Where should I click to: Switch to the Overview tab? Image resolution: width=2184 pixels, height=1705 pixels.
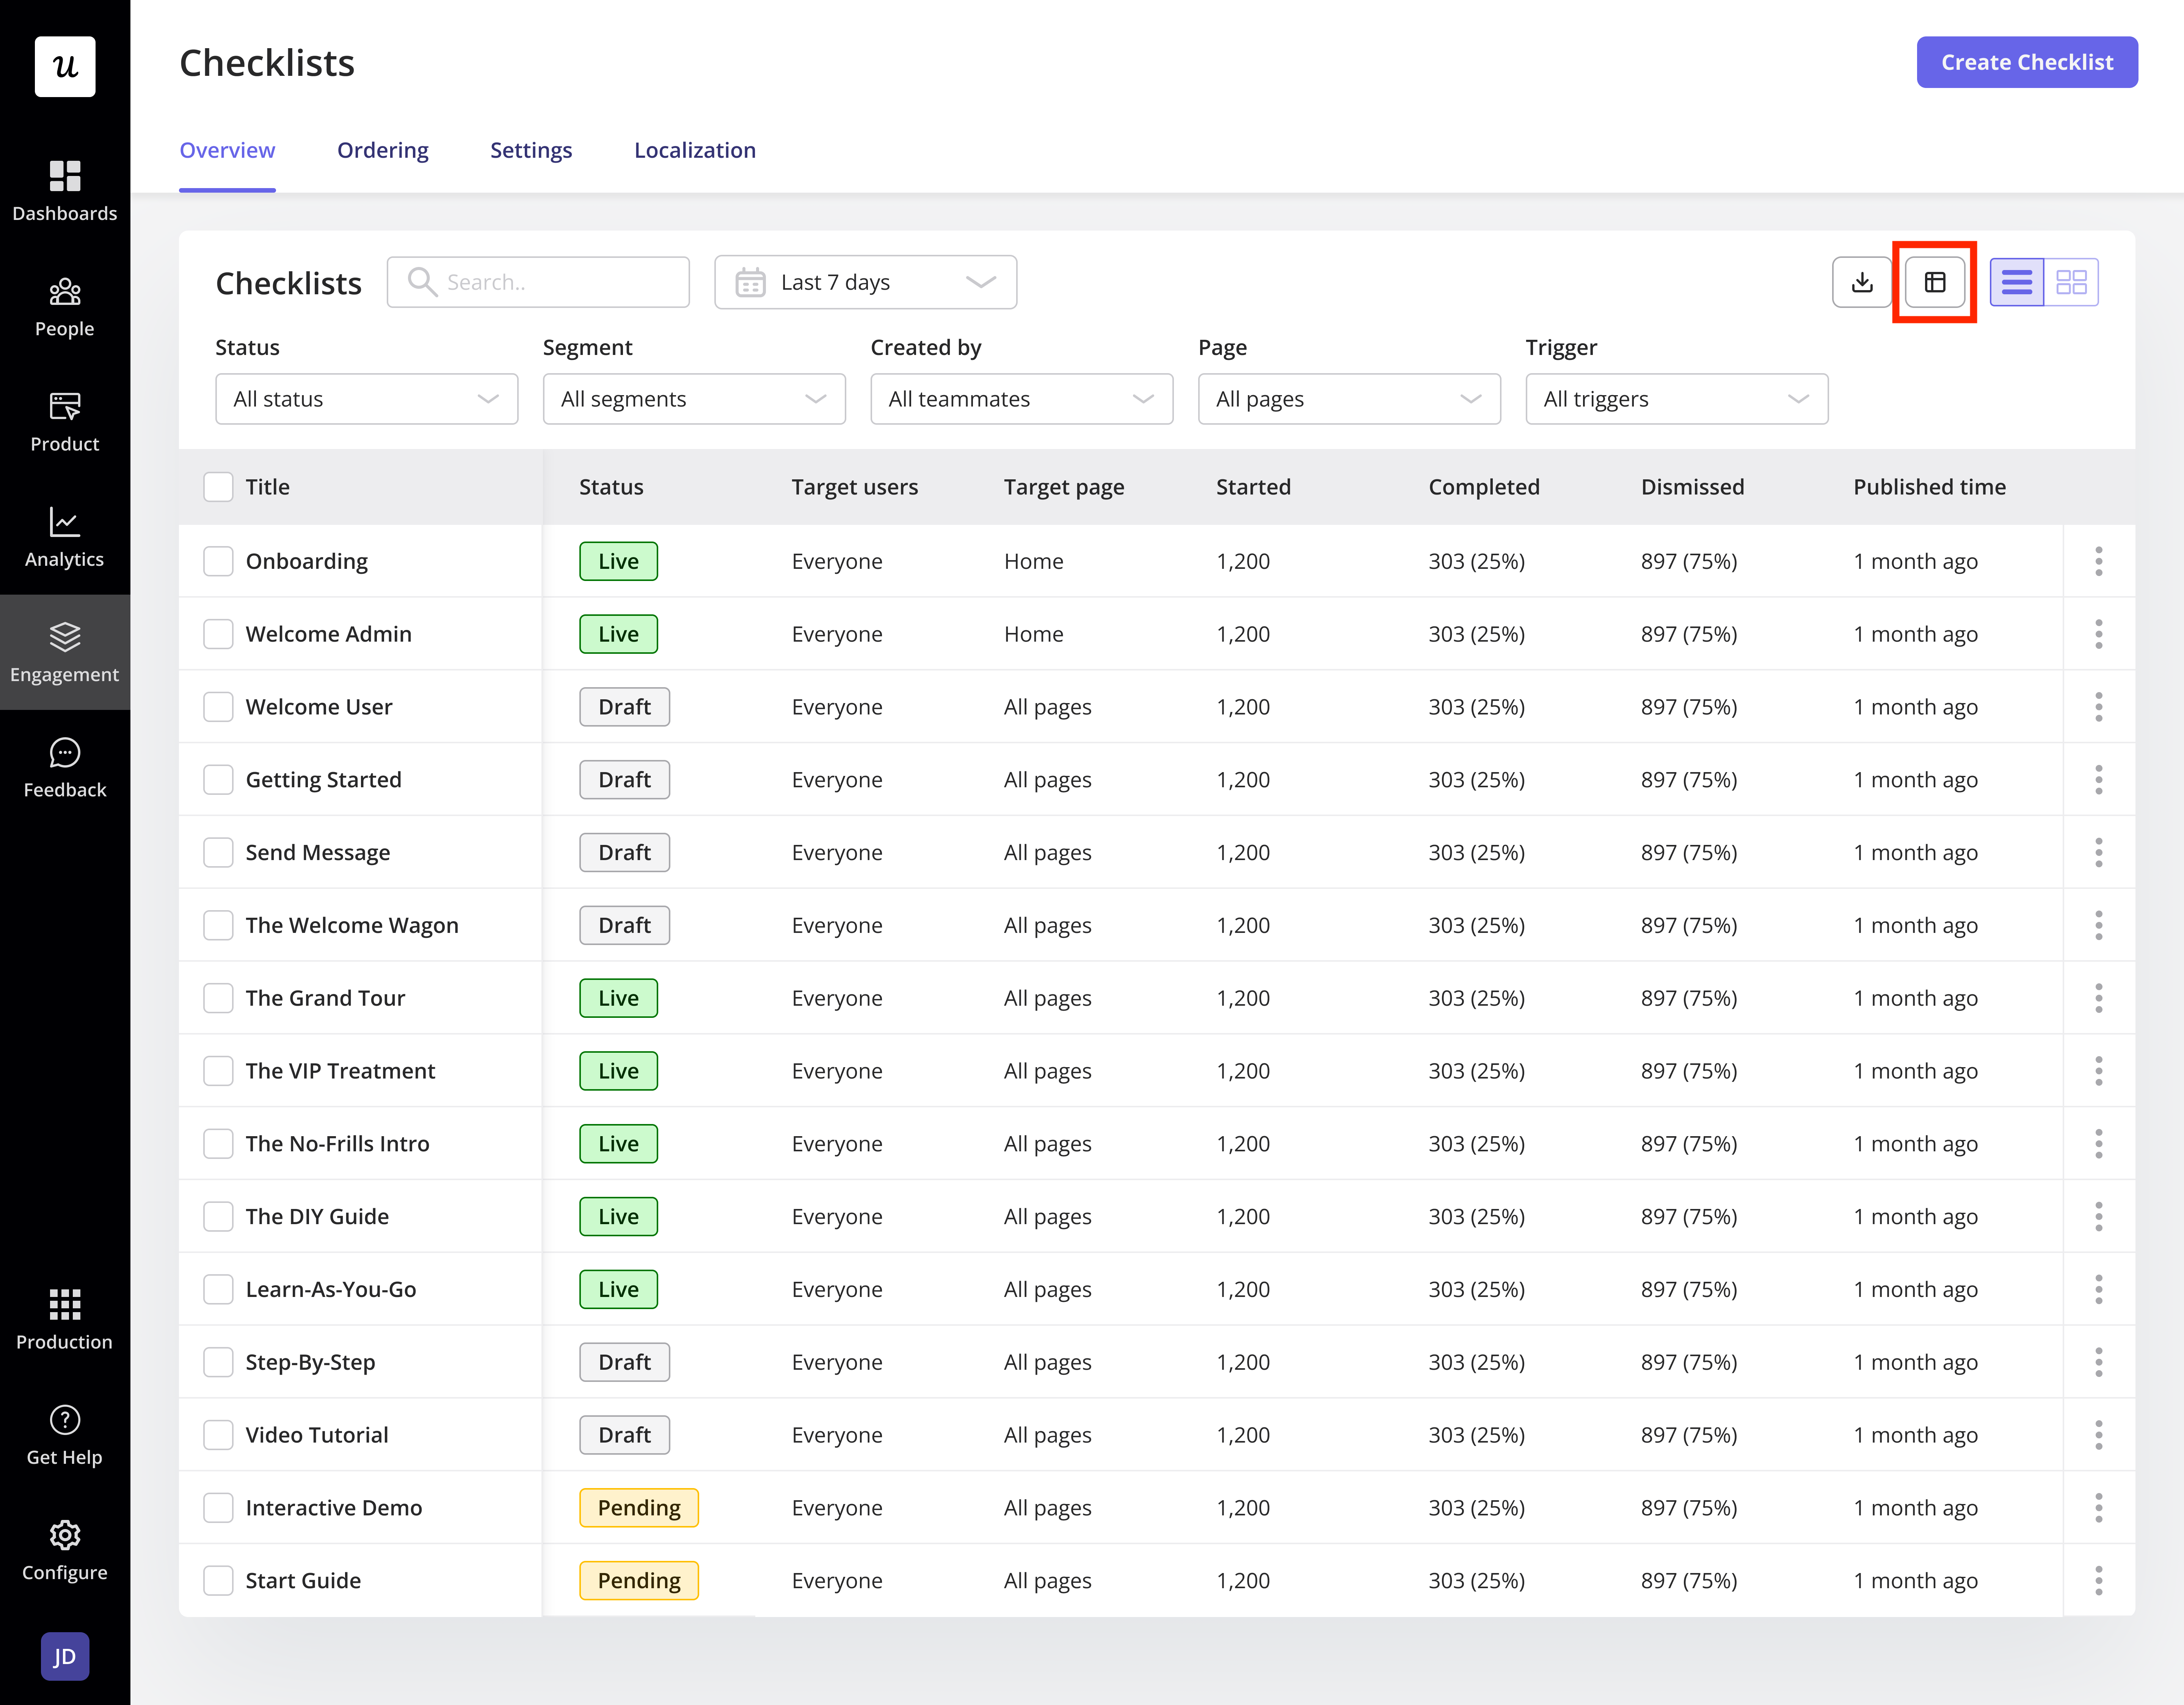227,150
